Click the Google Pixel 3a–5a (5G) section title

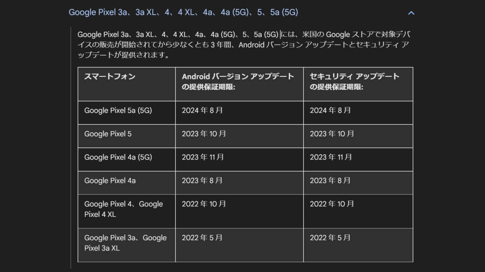pyautogui.click(x=183, y=12)
